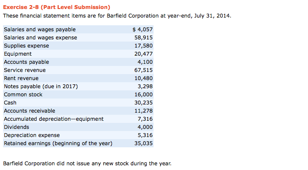
Task: Click the Barfield Corporation year-end sentence
Action: pyautogui.click(x=117, y=16)
